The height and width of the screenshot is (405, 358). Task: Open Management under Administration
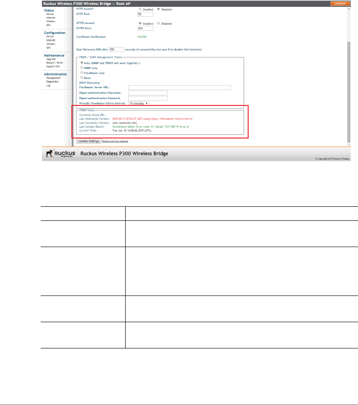pos(53,78)
